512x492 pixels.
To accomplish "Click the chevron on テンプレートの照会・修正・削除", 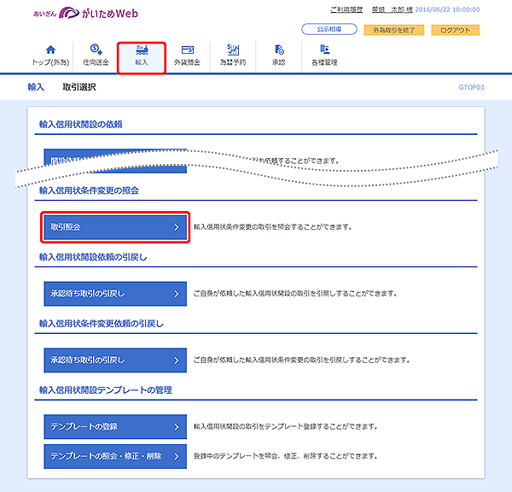I will 177,456.
